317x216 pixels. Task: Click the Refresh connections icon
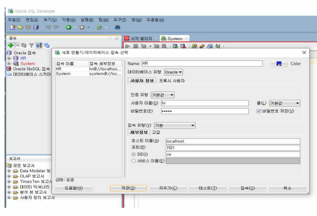point(24,45)
